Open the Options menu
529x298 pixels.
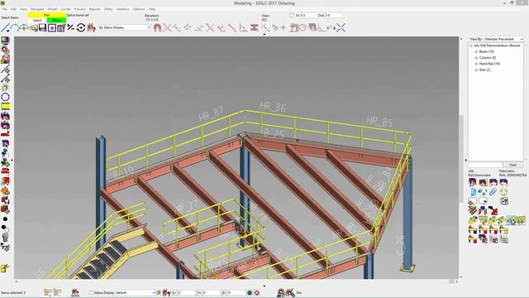tap(139, 9)
